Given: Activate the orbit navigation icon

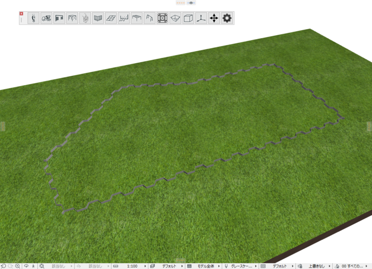Looking at the screenshot, I should pos(26,266).
